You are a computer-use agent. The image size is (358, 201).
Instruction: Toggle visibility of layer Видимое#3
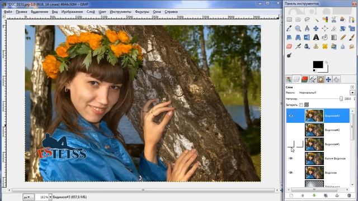(x=291, y=116)
